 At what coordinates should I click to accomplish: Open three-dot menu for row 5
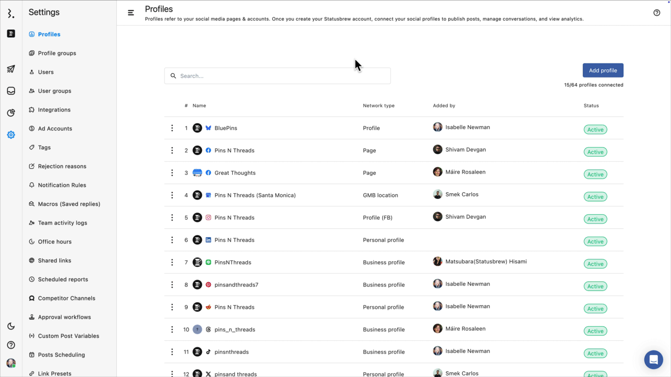[x=172, y=218]
